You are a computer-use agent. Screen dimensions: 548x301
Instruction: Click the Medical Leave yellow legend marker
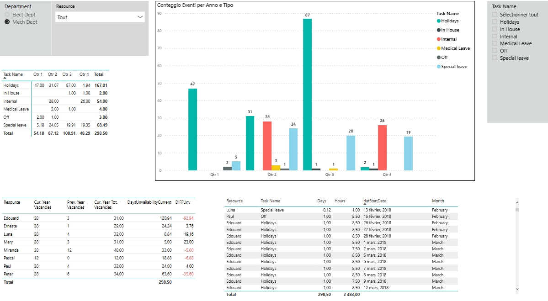coord(439,48)
